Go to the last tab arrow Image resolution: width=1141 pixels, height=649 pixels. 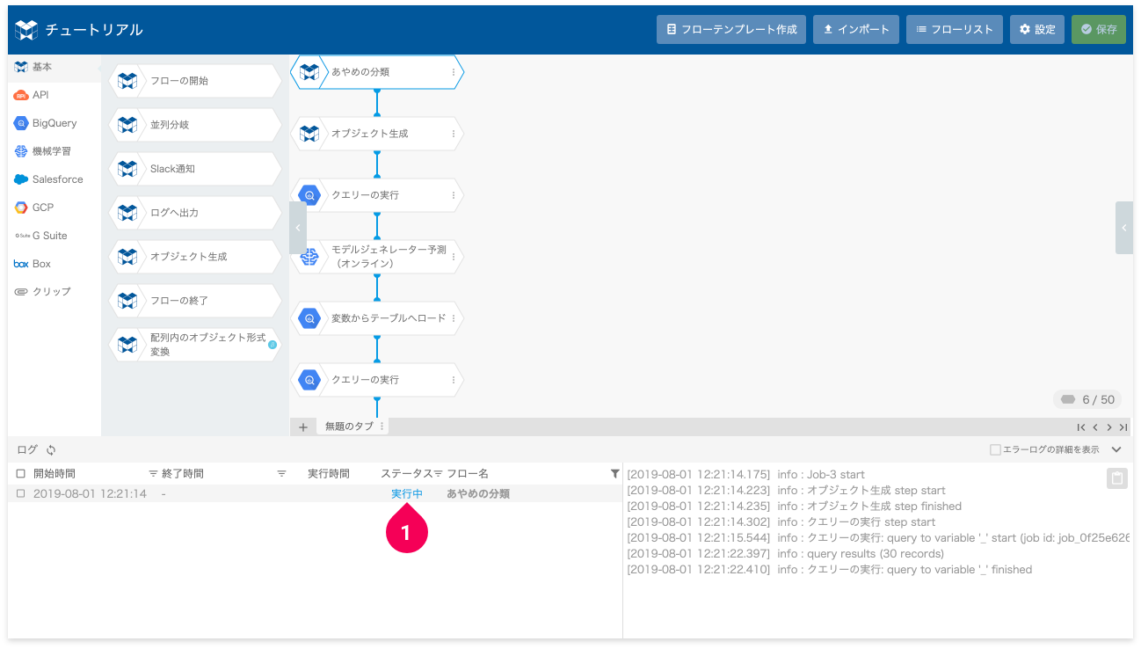[x=1123, y=427]
